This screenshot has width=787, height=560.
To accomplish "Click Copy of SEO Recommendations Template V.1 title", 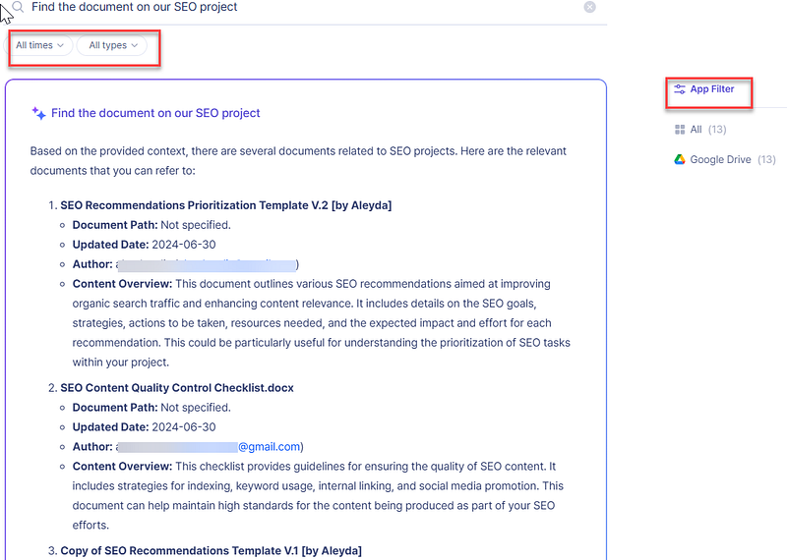I will (x=211, y=550).
